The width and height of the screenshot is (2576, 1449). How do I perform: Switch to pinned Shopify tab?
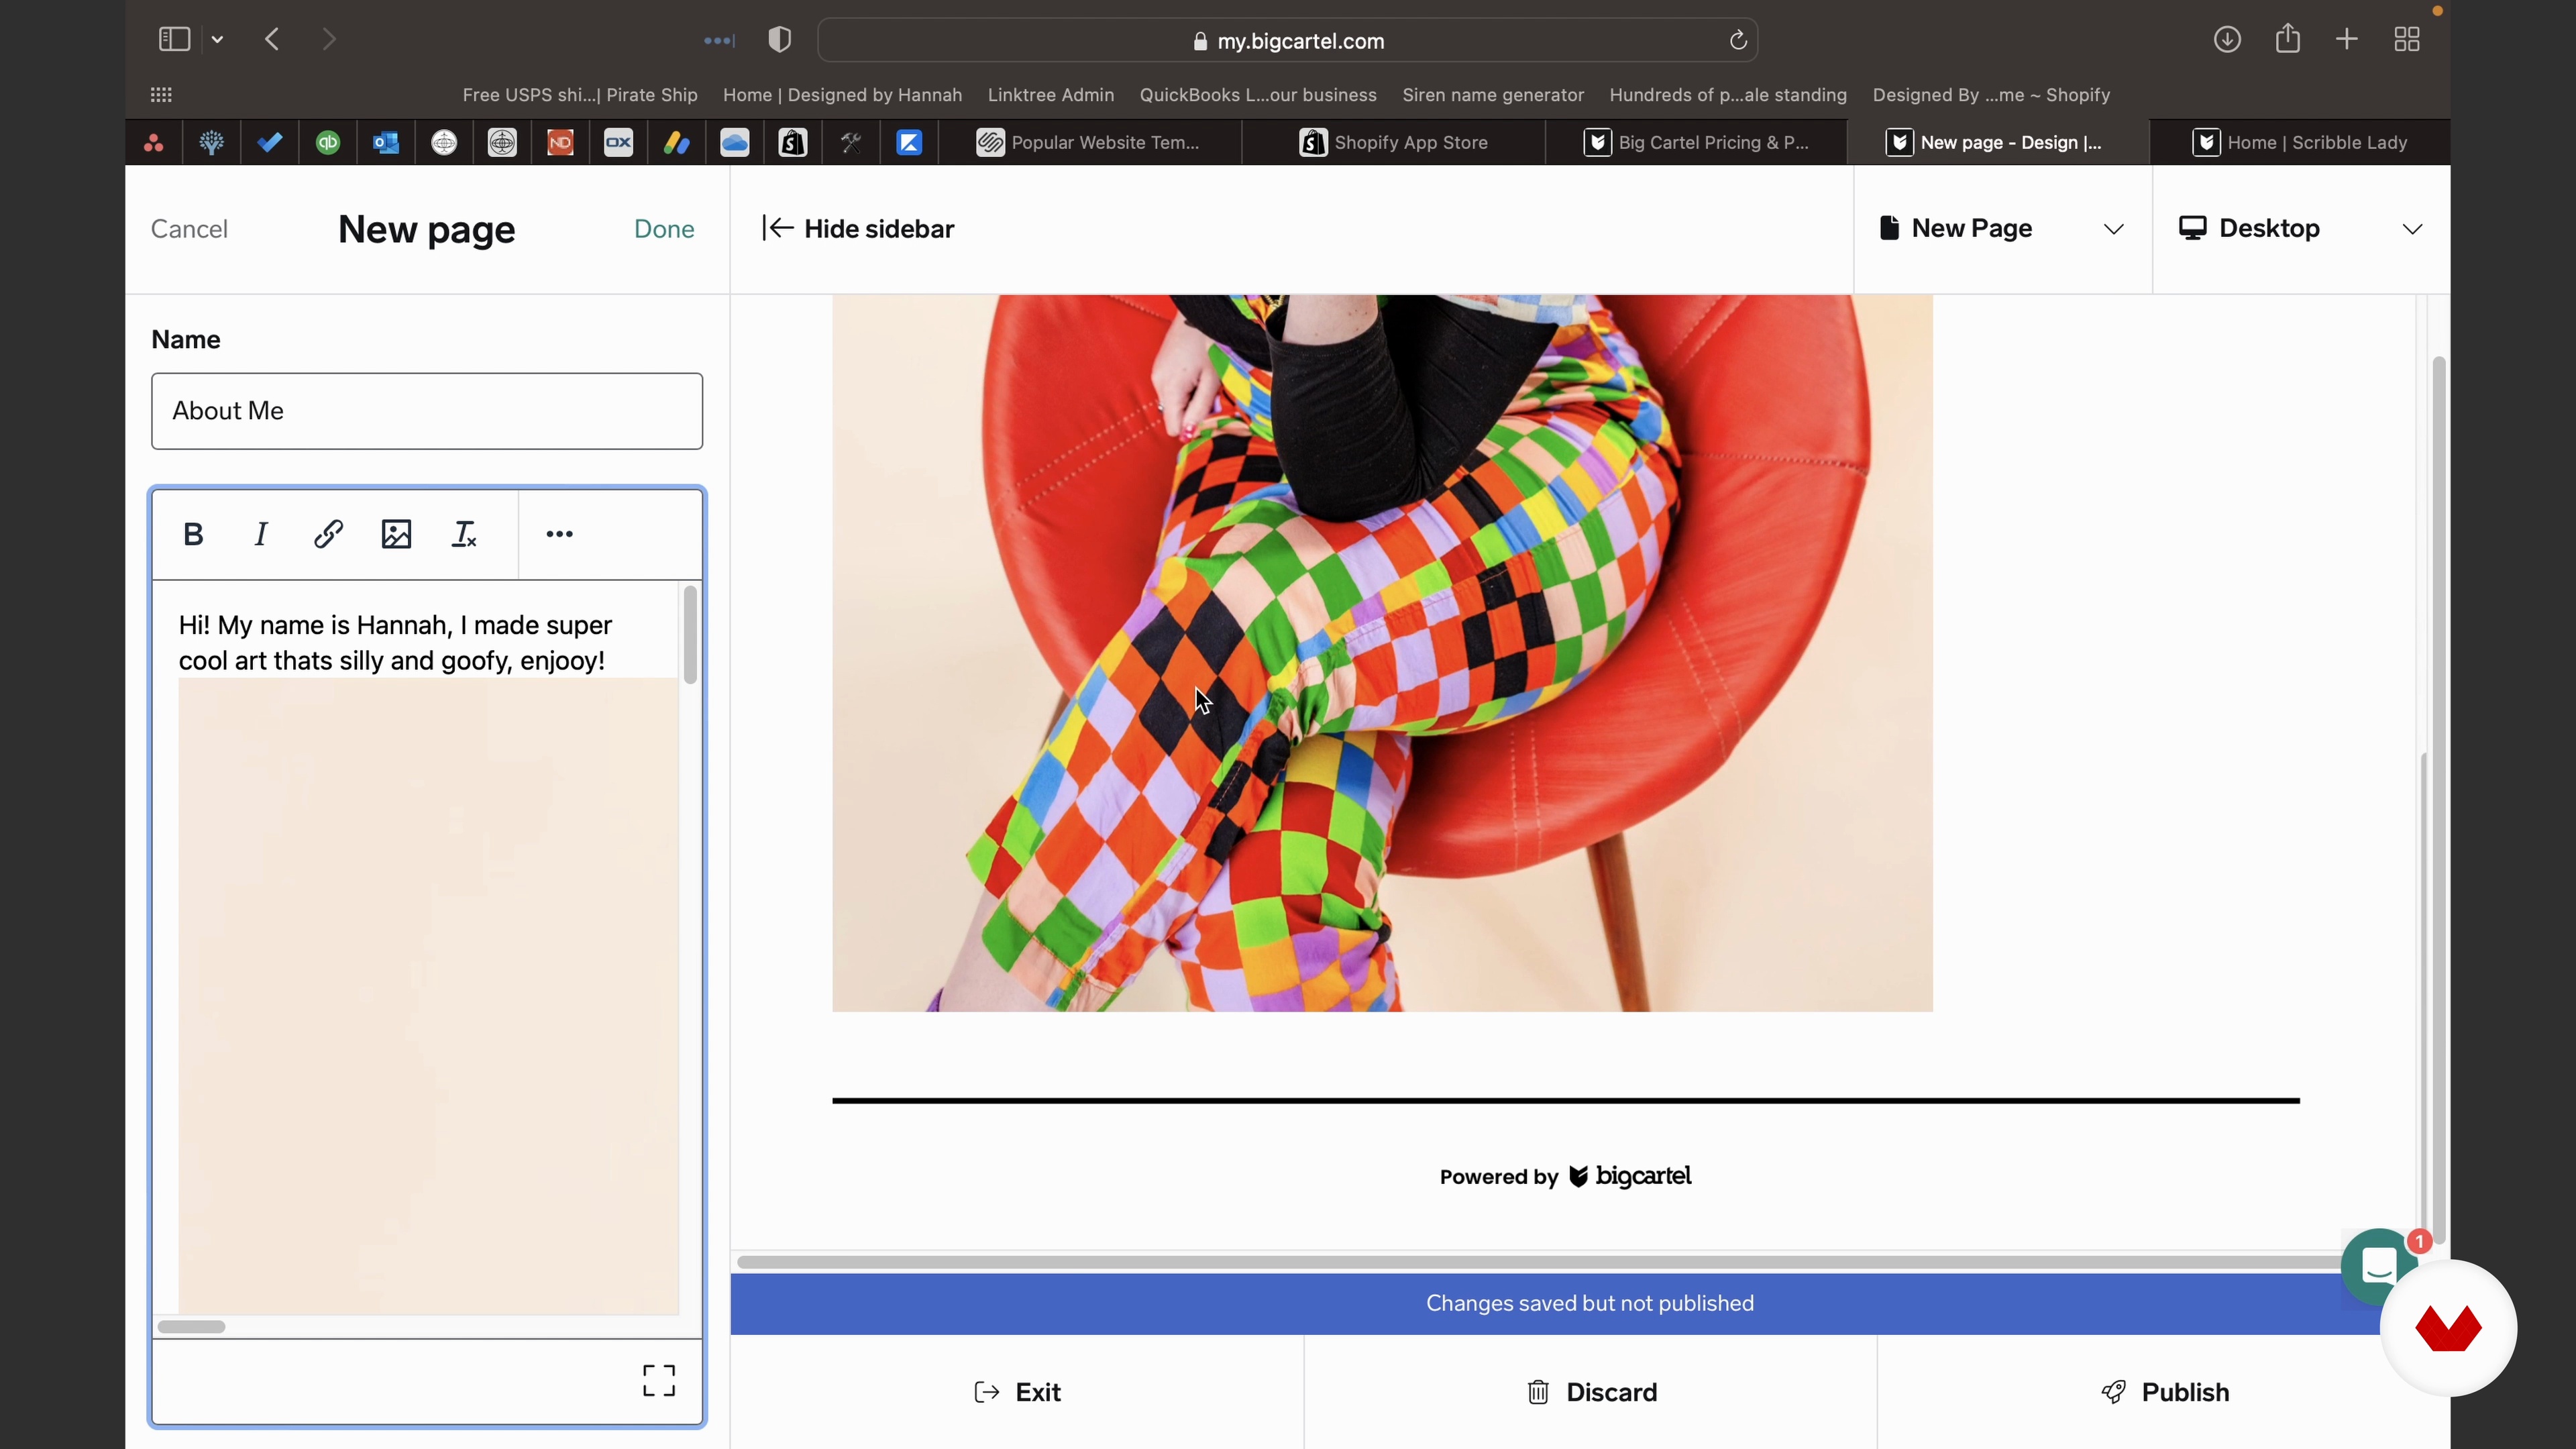pos(793,143)
